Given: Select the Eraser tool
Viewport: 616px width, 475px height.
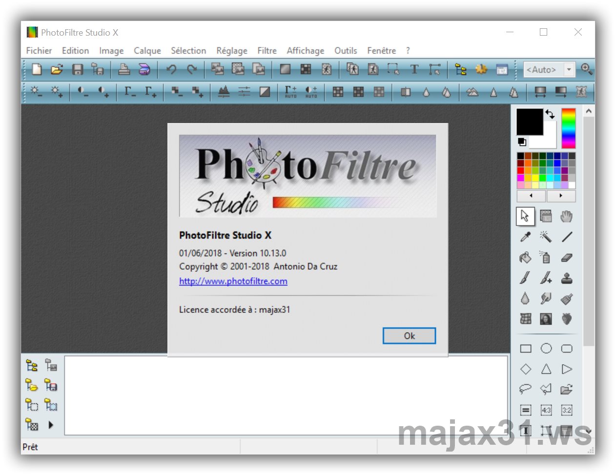Looking at the screenshot, I should [x=567, y=257].
